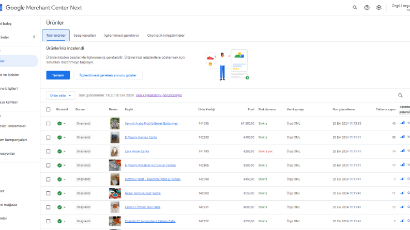410x230 pixels.
Task: Open 'me bilgileri' sidebar item
Action: point(9,88)
